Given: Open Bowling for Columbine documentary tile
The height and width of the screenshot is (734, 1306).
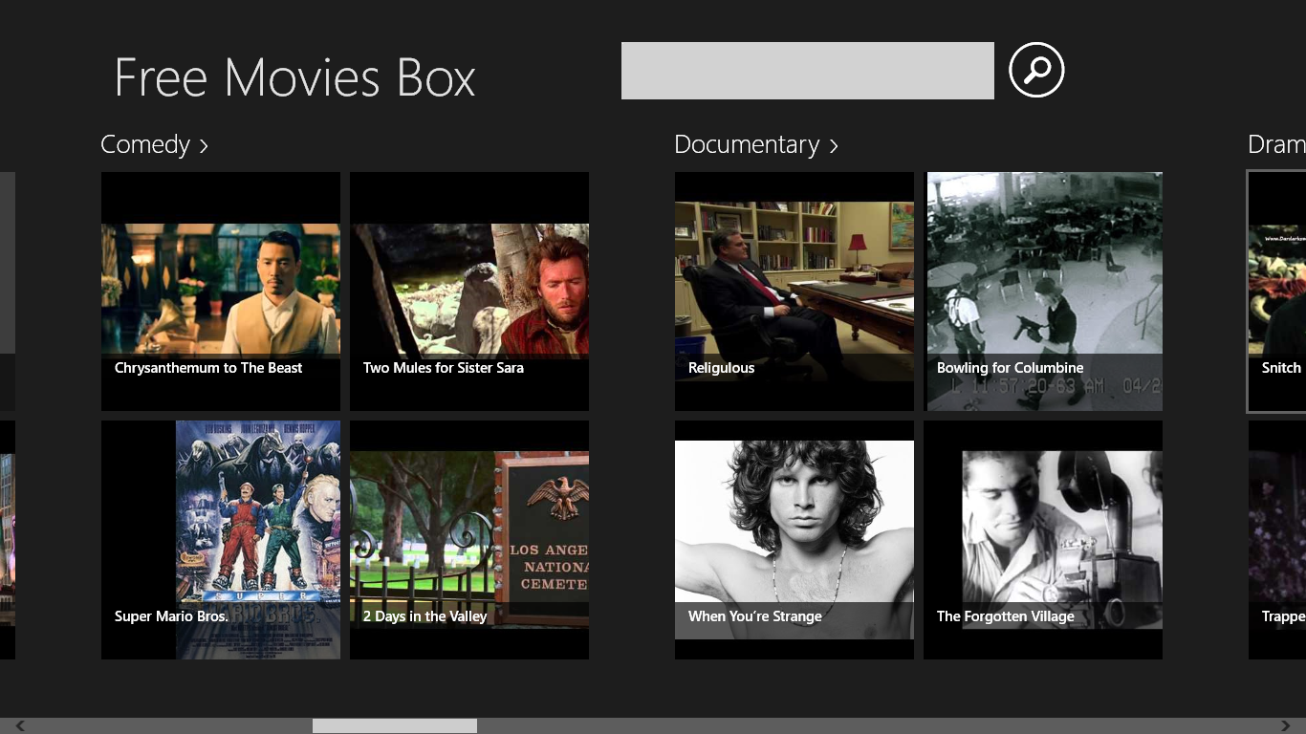Looking at the screenshot, I should coord(1045,291).
